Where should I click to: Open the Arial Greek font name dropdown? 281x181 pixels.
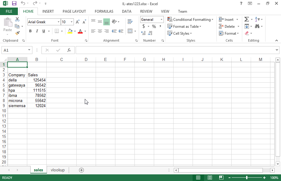(x=58, y=22)
